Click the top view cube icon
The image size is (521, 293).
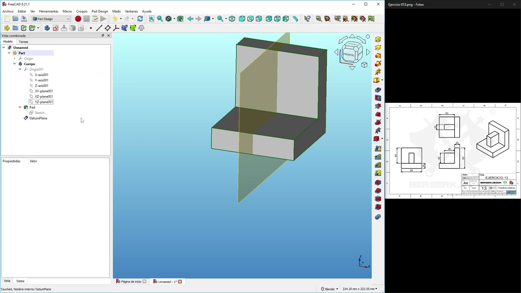click(x=250, y=19)
